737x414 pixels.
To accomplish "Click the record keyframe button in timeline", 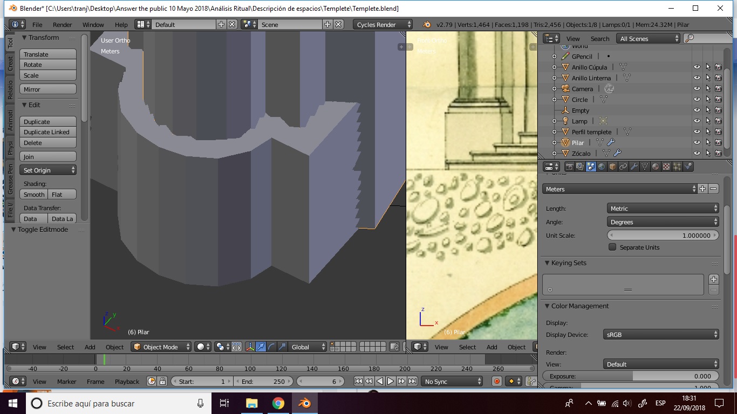I will pos(497,381).
